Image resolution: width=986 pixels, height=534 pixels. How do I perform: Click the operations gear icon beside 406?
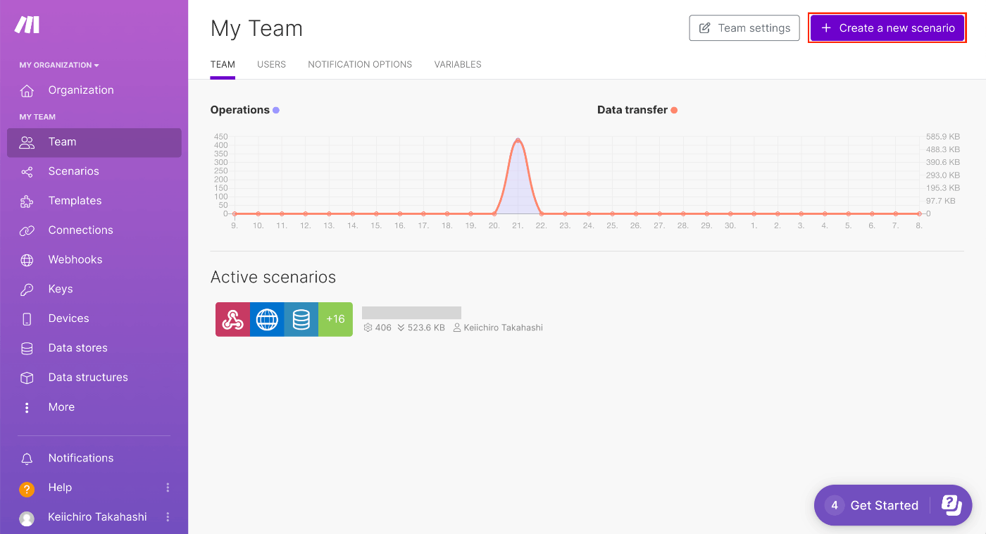367,328
